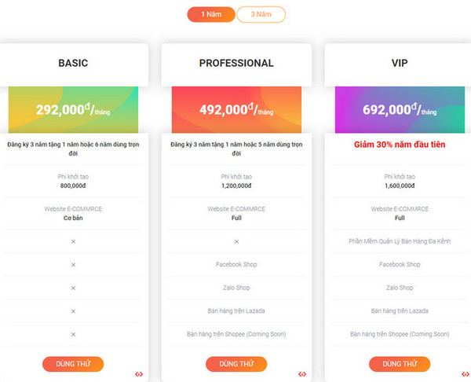Click the red 'Giảm 30% năm đầu tiên' promo text
The image size is (471, 382).
point(400,145)
